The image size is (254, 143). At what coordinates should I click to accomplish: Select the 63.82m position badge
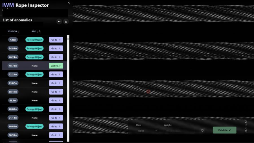[x=13, y=83]
